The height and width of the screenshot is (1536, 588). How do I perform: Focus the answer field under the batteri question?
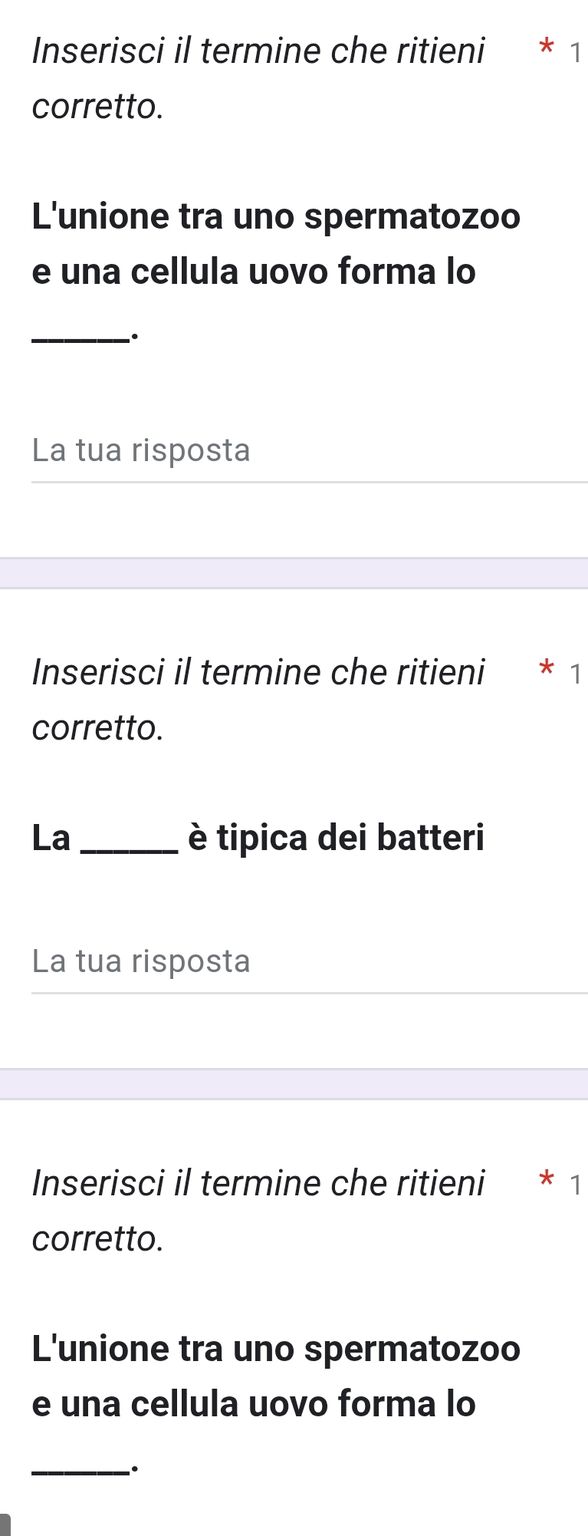[307, 962]
